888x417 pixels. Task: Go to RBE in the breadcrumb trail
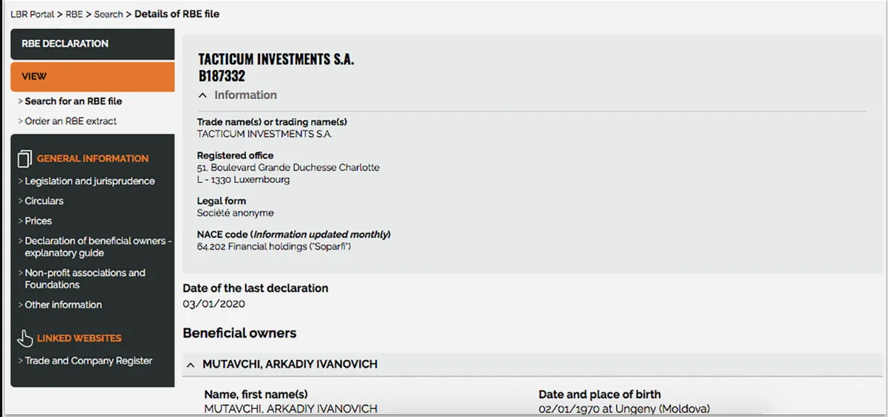pyautogui.click(x=74, y=14)
